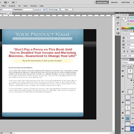Open the Myriad Pro font family dropdown
This screenshot has width=134, height=134.
(128, 34)
